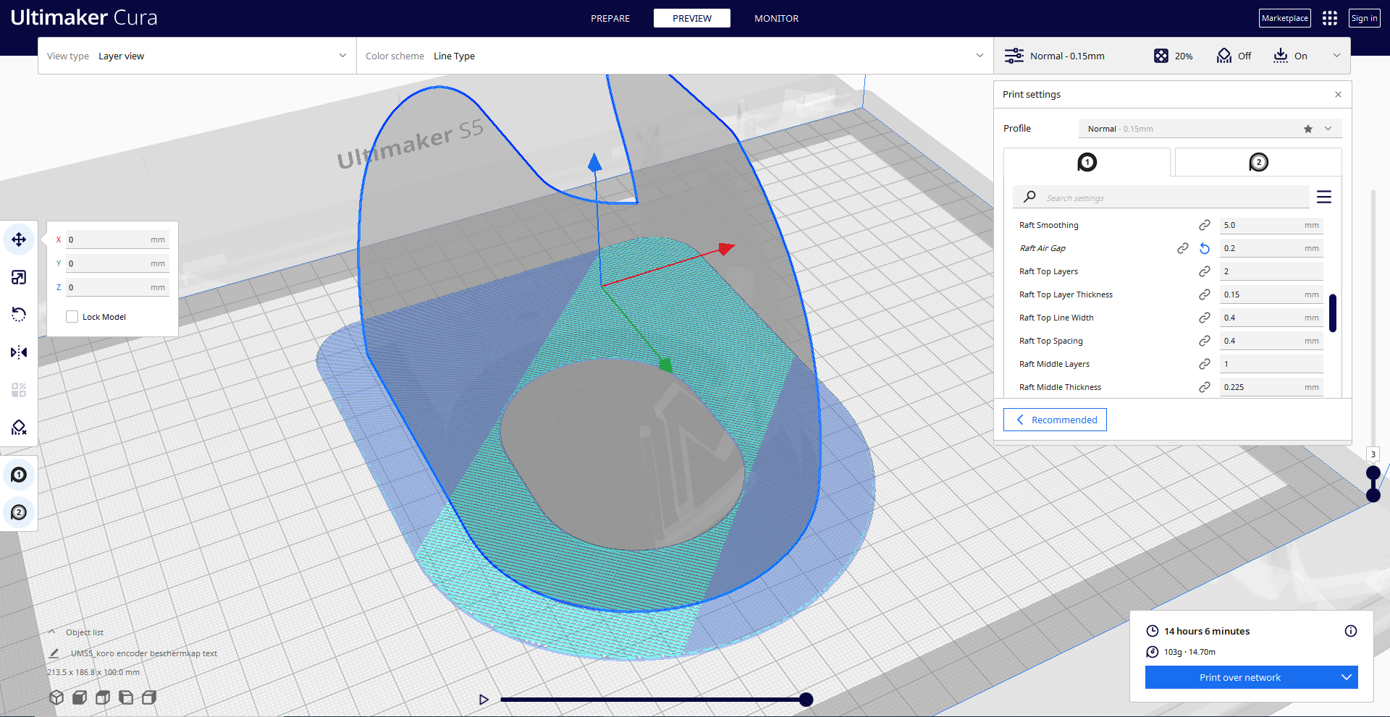The width and height of the screenshot is (1390, 717).
Task: Click the Search settings field
Action: tap(1161, 198)
